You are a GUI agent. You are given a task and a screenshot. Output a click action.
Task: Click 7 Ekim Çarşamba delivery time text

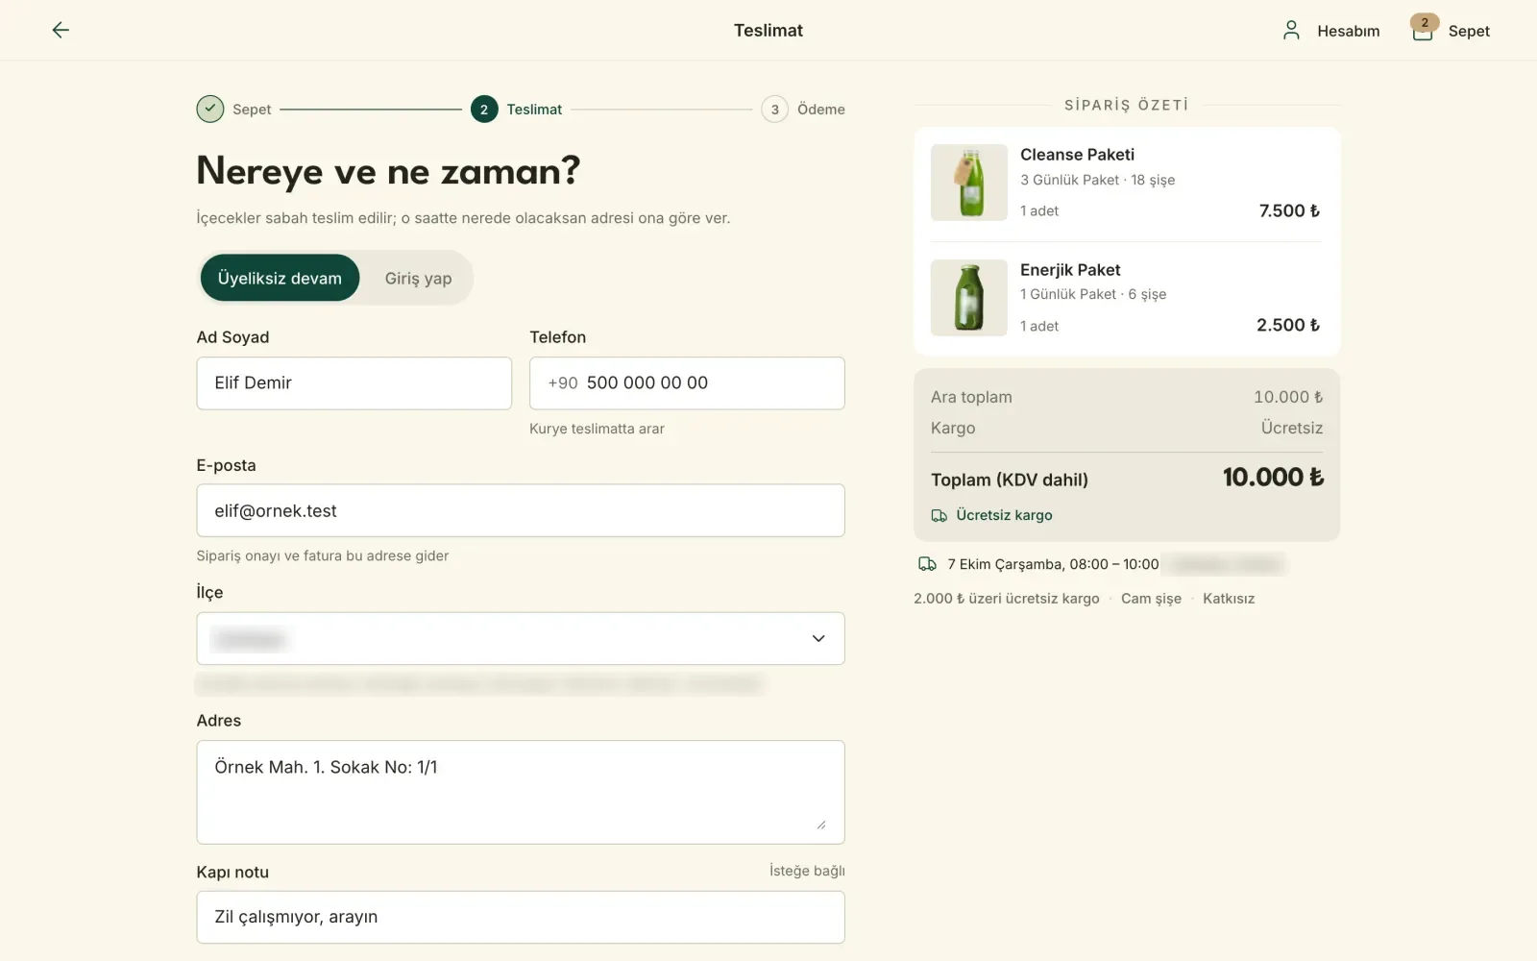[1053, 564]
